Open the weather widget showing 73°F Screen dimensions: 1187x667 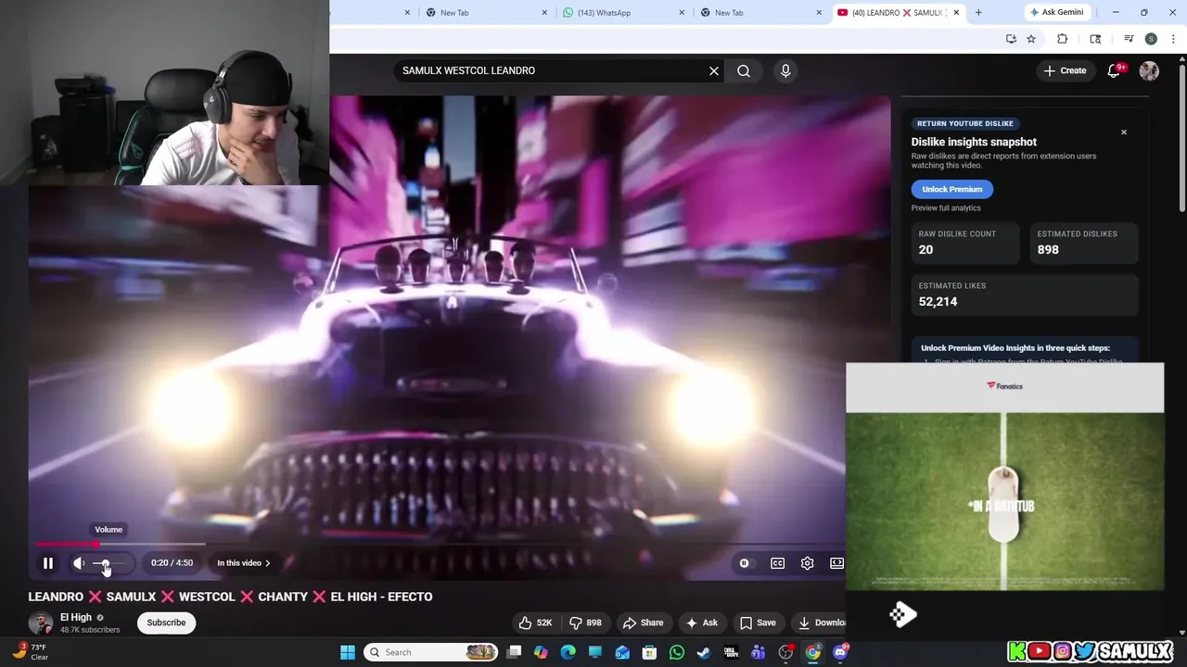(x=28, y=652)
